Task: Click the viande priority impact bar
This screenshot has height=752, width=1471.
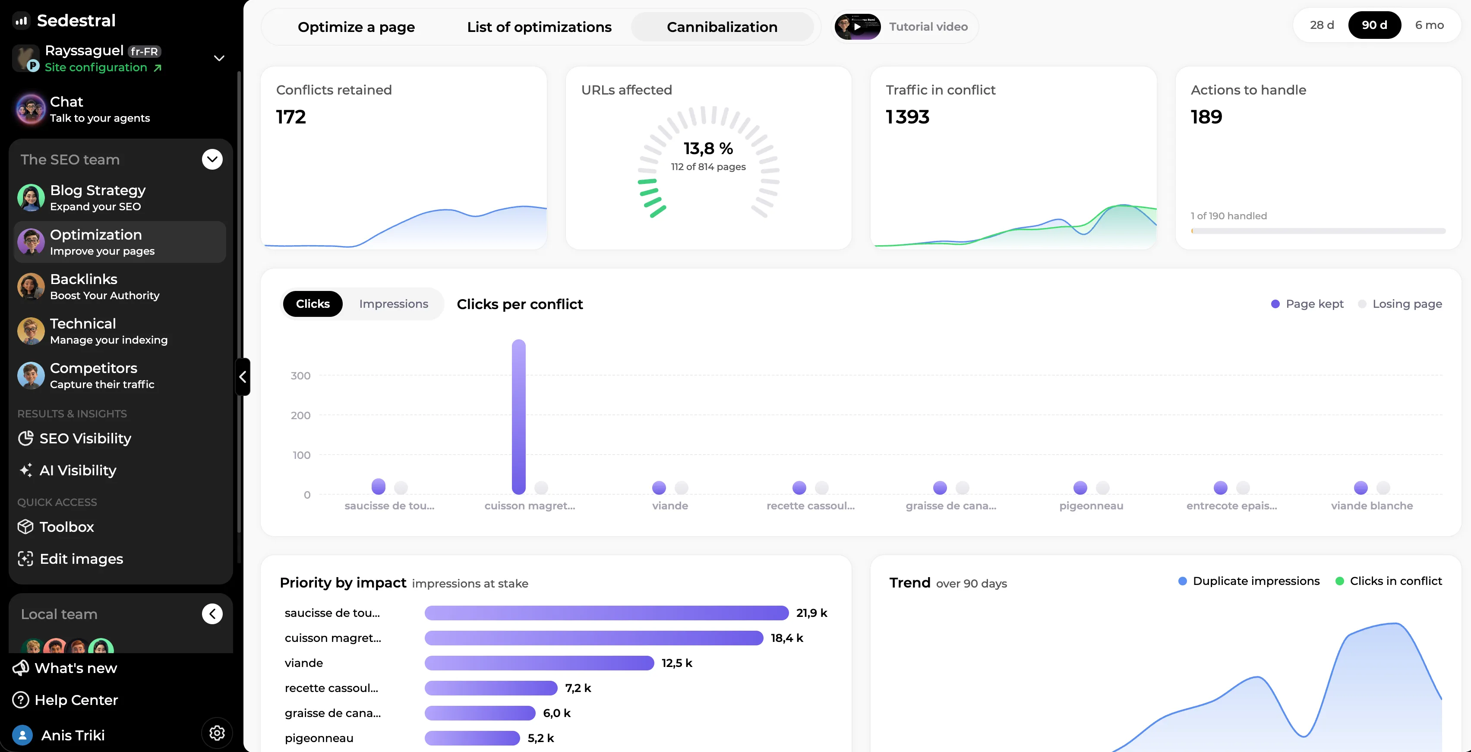Action: click(x=539, y=663)
